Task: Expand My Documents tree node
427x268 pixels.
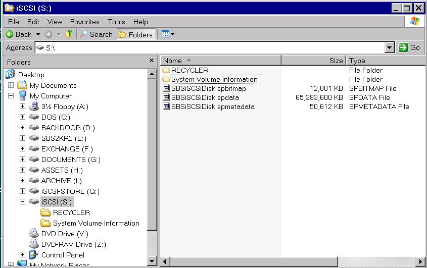Action: pos(11,85)
